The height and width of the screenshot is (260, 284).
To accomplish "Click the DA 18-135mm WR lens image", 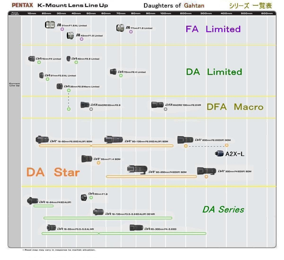I will [98, 212].
